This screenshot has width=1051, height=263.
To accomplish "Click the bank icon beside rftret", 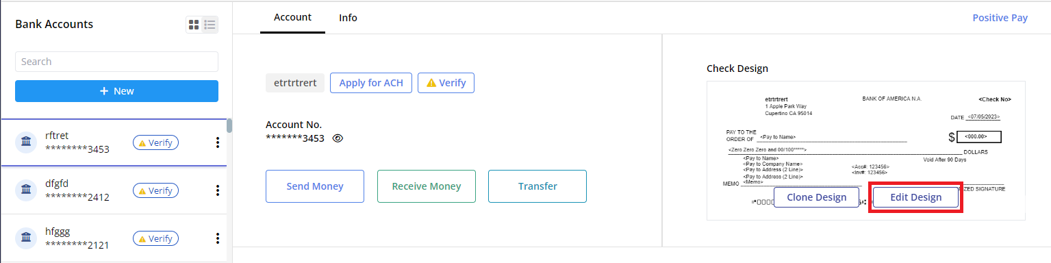I will (26, 142).
